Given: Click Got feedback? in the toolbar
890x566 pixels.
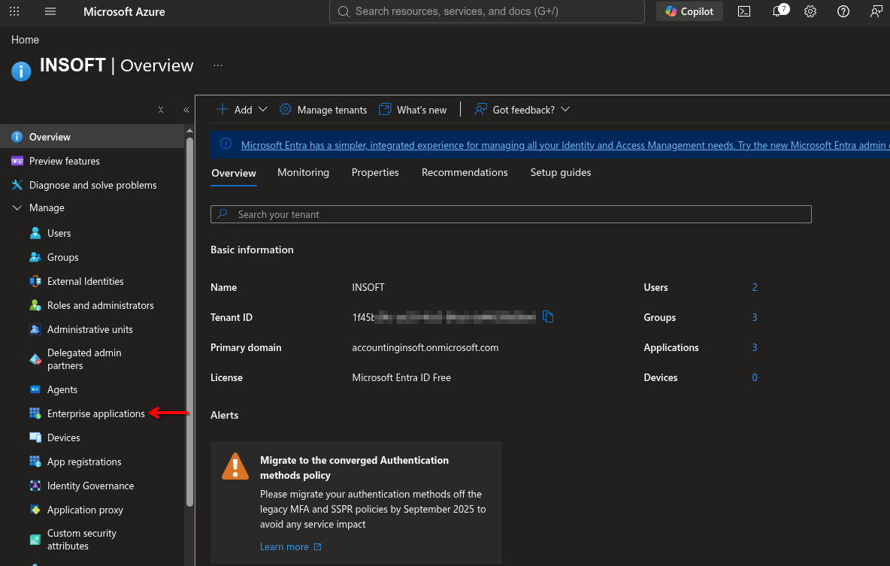Looking at the screenshot, I should [x=523, y=110].
